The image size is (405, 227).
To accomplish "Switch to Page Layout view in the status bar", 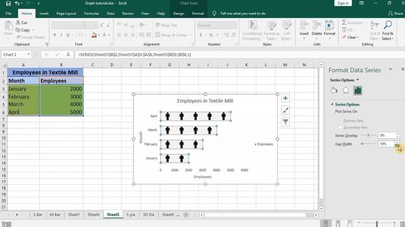I will (x=338, y=223).
